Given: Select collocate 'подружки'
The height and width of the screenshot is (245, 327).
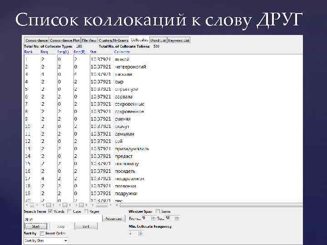Looking at the screenshot, I should pos(126,194).
